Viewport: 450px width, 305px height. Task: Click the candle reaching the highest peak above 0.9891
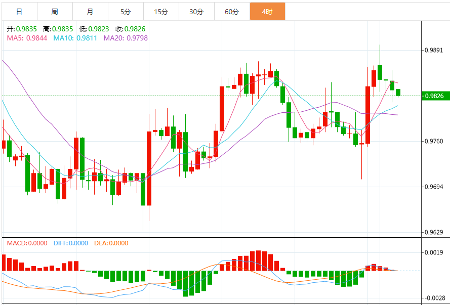coord(380,72)
